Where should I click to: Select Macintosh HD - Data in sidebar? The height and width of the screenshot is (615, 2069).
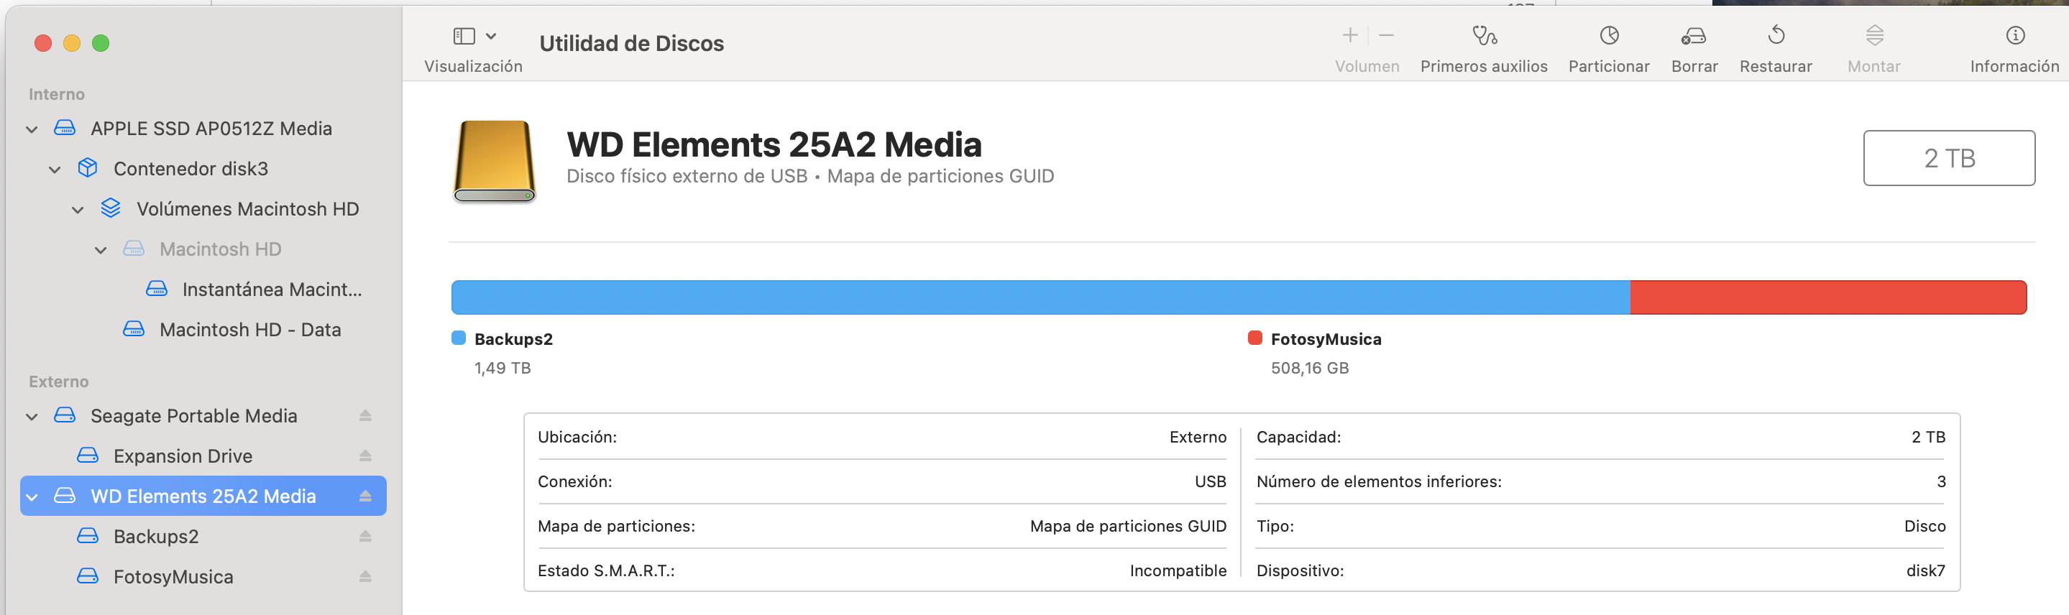click(x=249, y=330)
